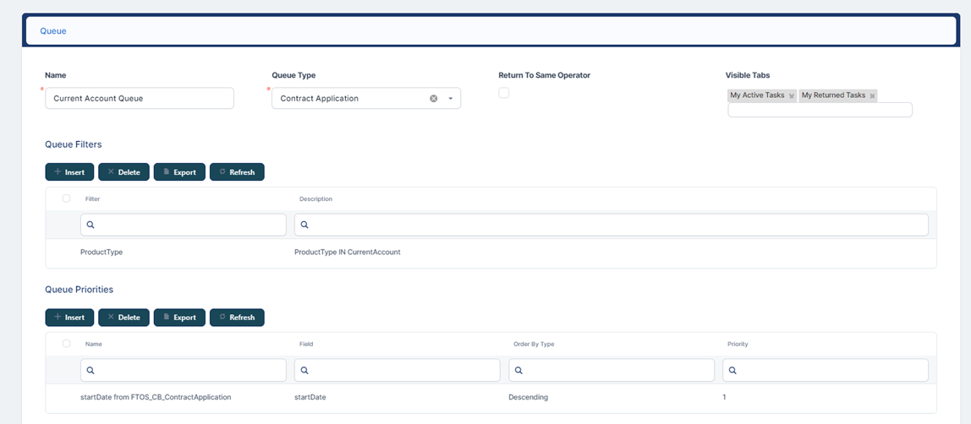Refresh the Queue Priorities grid

237,318
